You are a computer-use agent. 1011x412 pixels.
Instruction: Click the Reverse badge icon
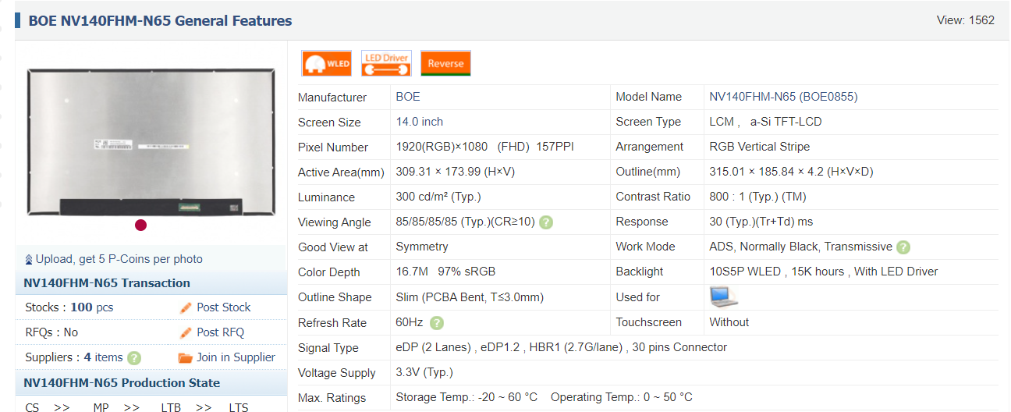coord(445,63)
